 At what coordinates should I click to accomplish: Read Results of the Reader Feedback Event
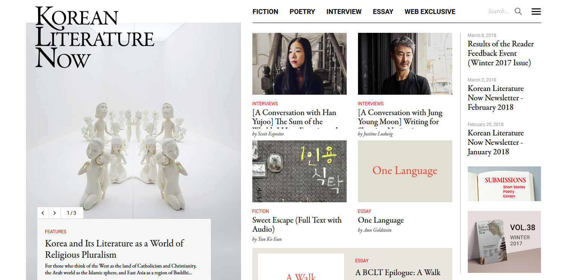(501, 53)
